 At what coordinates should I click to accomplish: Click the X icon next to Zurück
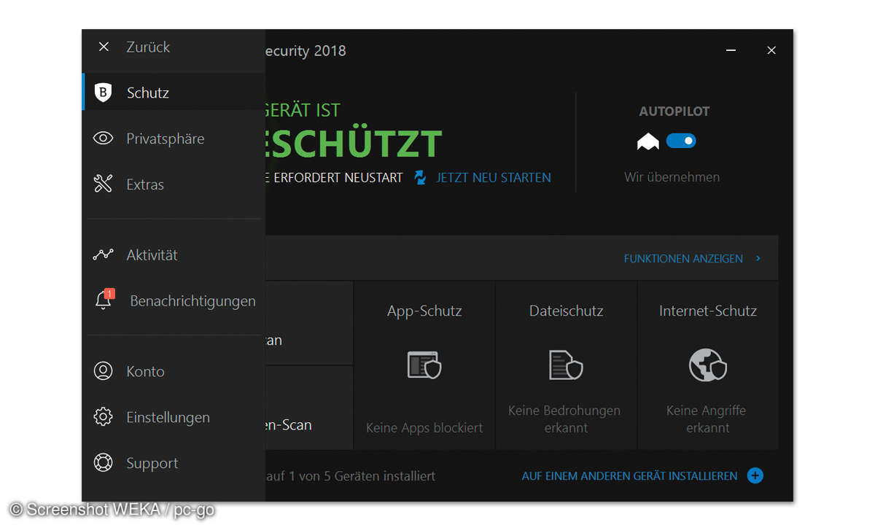tap(104, 47)
